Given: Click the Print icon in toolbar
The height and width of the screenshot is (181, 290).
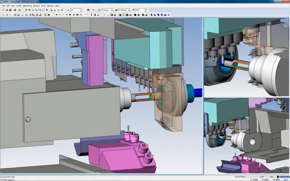Looking at the screenshot, I should pos(15,10).
